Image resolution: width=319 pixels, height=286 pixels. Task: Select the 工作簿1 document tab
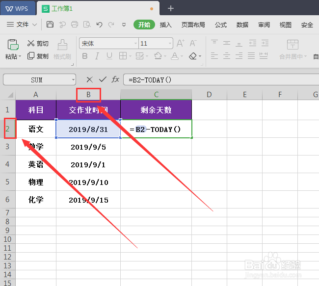click(98, 8)
